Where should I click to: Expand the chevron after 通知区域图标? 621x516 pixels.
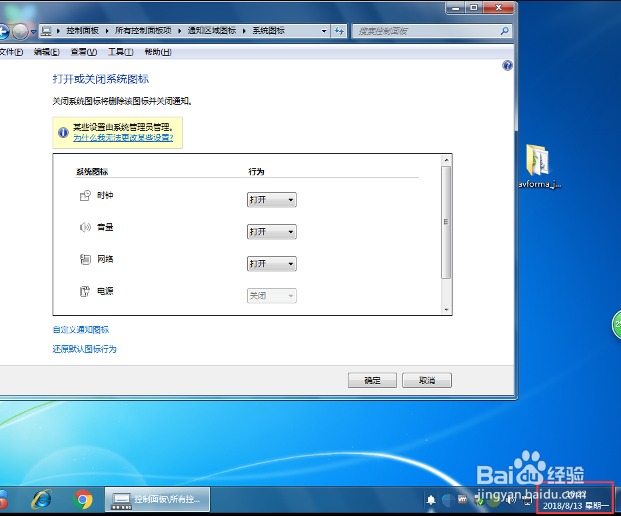point(245,31)
